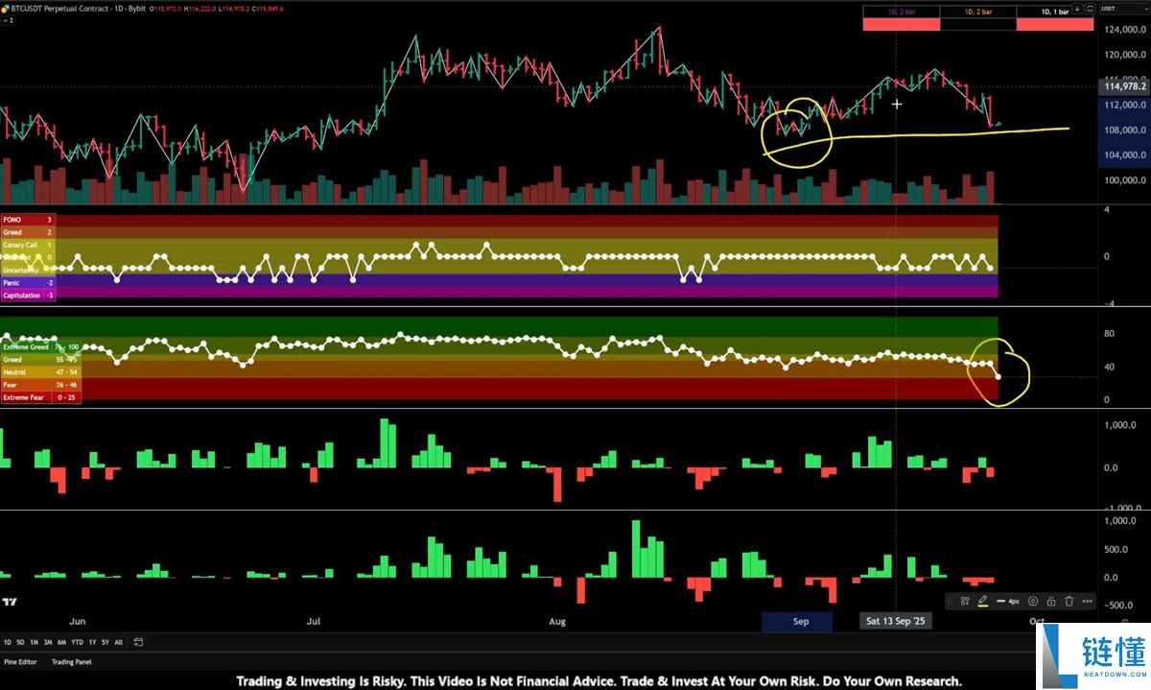The image size is (1151, 690).
Task: Open the drawing templates icon in floating toolbar
Action: [965, 601]
